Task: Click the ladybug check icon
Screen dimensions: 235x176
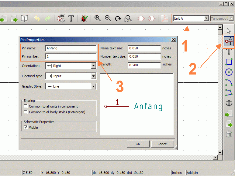Action: [x=84, y=18]
